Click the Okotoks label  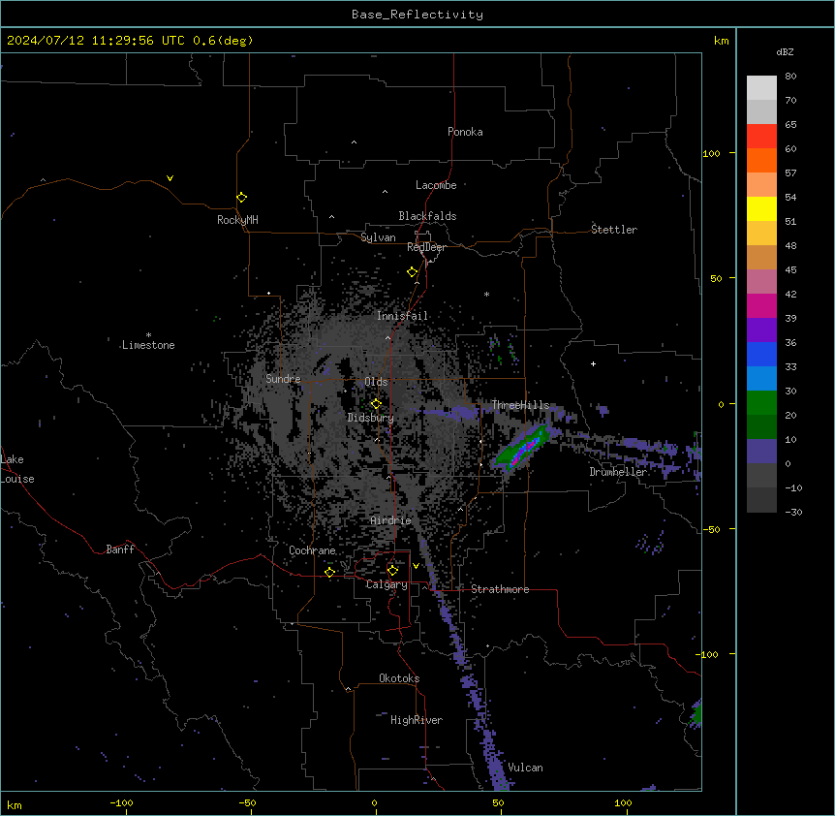coord(399,678)
